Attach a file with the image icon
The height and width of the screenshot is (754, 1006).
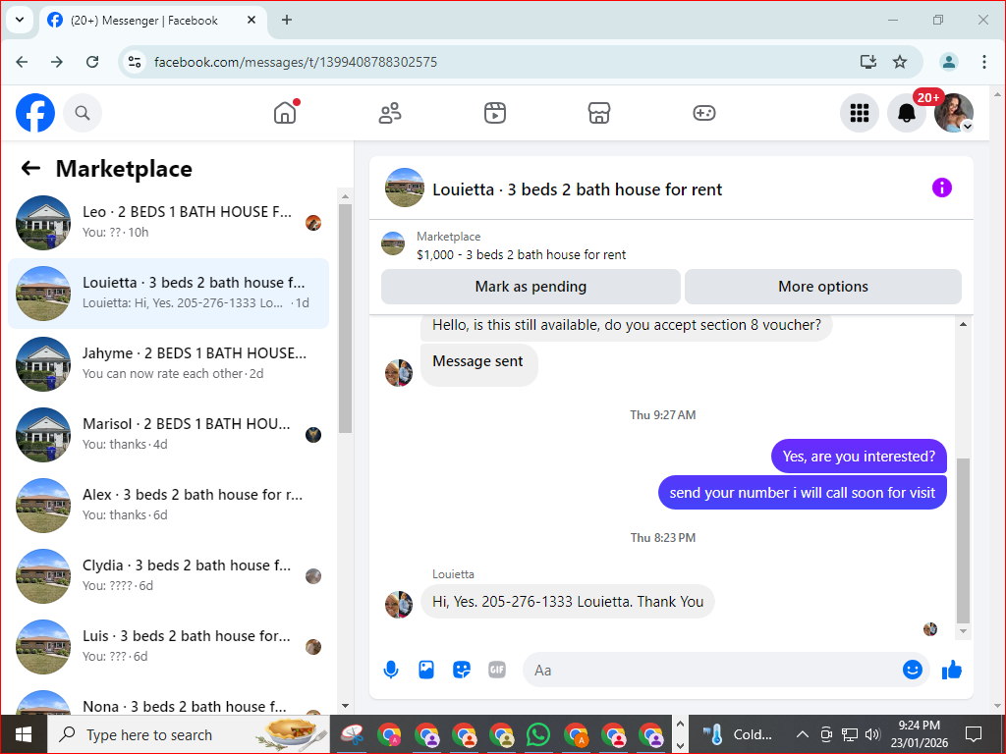click(x=426, y=670)
